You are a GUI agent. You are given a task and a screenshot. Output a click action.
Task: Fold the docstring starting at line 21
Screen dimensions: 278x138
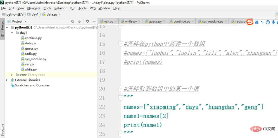click(x=121, y=98)
